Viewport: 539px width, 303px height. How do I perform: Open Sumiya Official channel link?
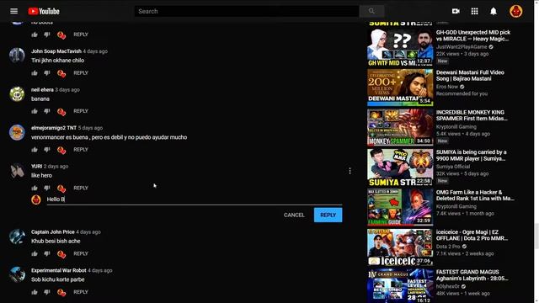(x=453, y=167)
